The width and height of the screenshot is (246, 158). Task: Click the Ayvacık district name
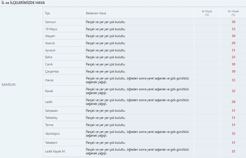click(x=50, y=50)
